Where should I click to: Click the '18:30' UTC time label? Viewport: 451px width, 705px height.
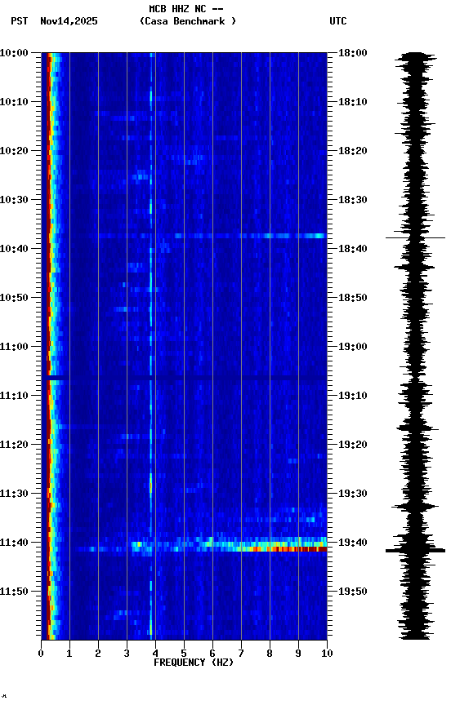click(x=353, y=200)
